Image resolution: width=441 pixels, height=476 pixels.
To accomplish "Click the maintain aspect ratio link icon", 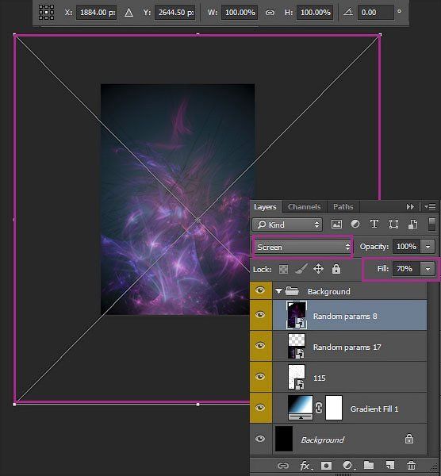I will click(270, 13).
